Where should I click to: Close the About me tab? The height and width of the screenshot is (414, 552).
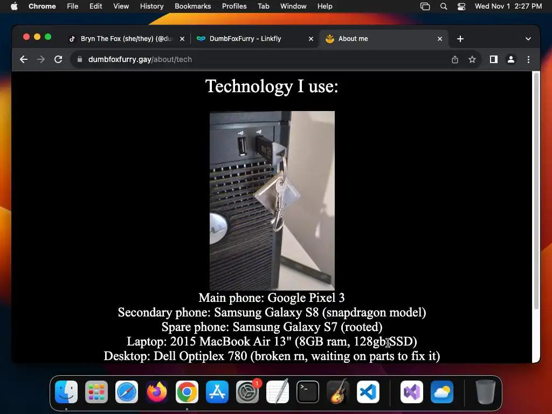pyautogui.click(x=440, y=39)
